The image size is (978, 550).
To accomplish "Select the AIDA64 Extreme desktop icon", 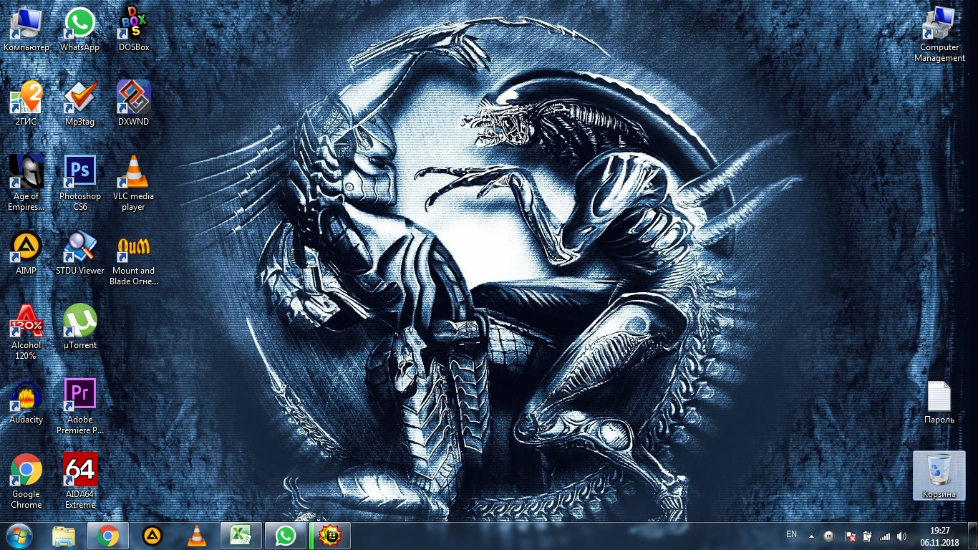I will (x=80, y=481).
